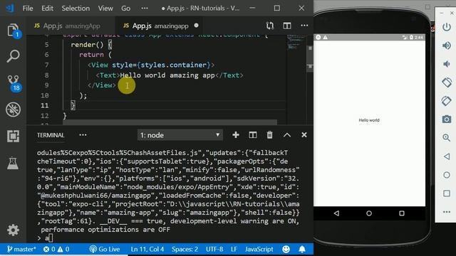Create a new terminal with plus icon
This screenshot has height=256, width=456.
coord(236,135)
